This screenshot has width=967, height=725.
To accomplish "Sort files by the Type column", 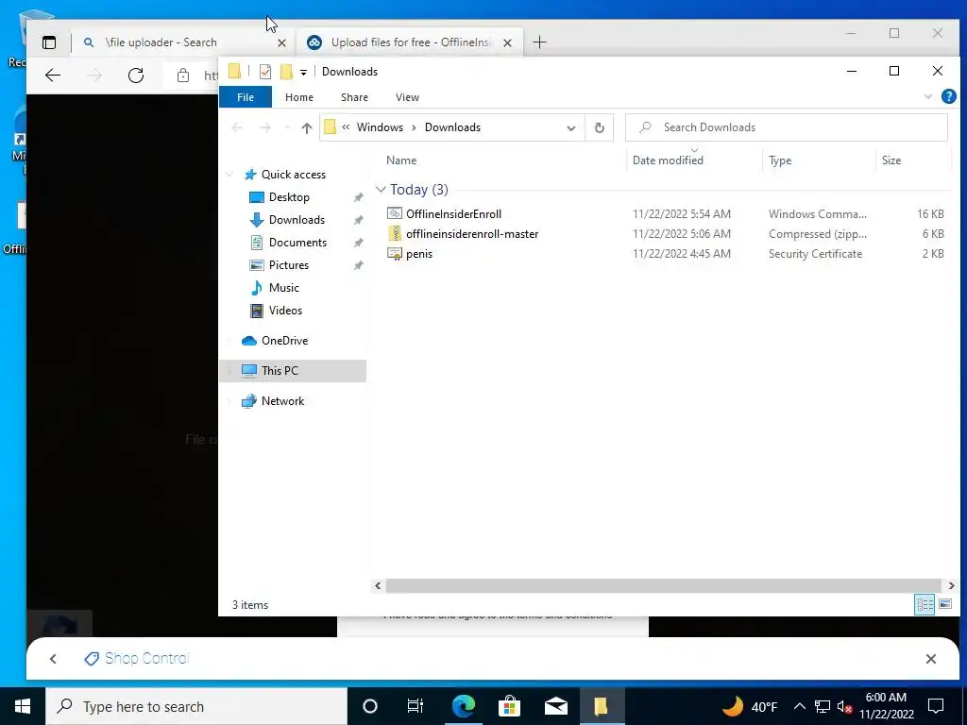I will tap(780, 160).
